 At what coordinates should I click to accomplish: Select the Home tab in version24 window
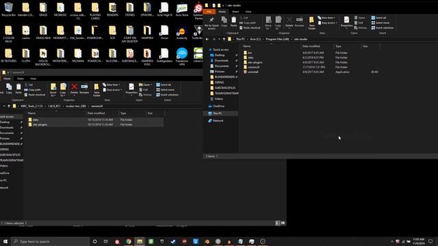[x=7, y=79]
